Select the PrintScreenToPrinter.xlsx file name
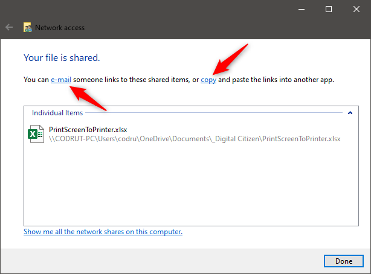 (88, 130)
